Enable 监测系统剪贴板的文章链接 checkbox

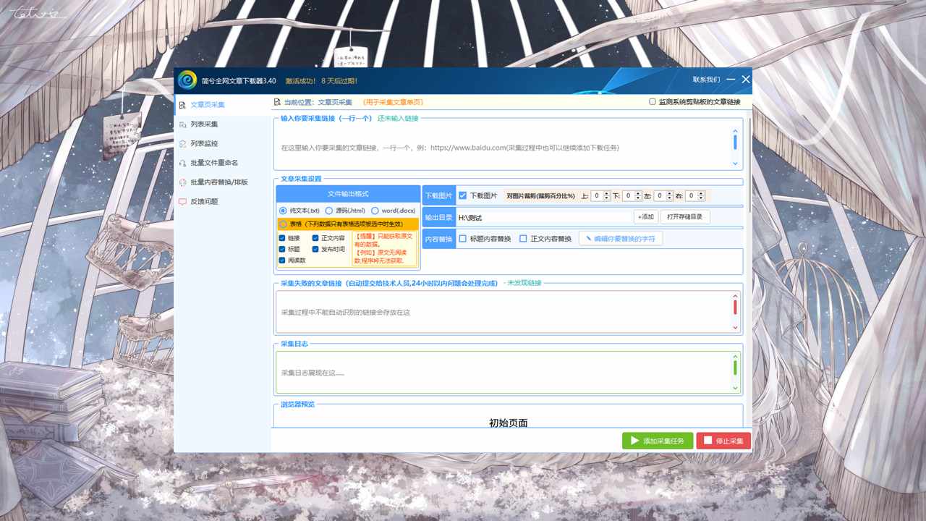(x=653, y=102)
